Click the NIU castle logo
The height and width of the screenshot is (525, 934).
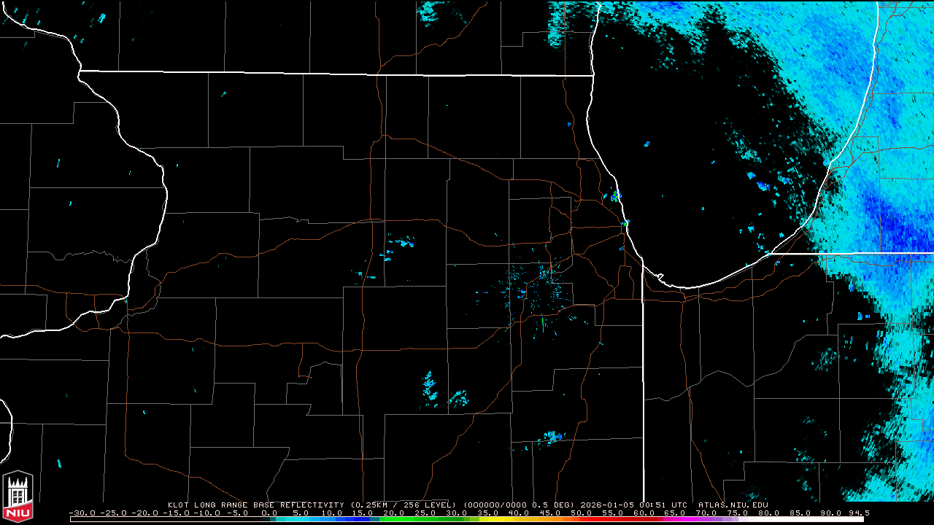click(x=18, y=497)
